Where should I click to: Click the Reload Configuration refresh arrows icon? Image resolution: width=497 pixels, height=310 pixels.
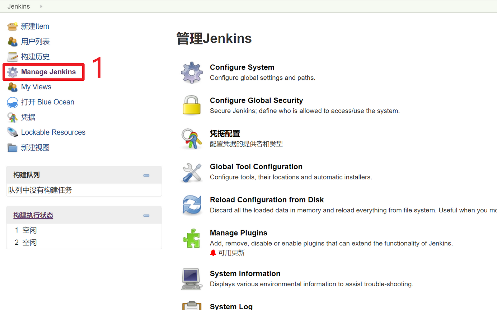point(192,205)
